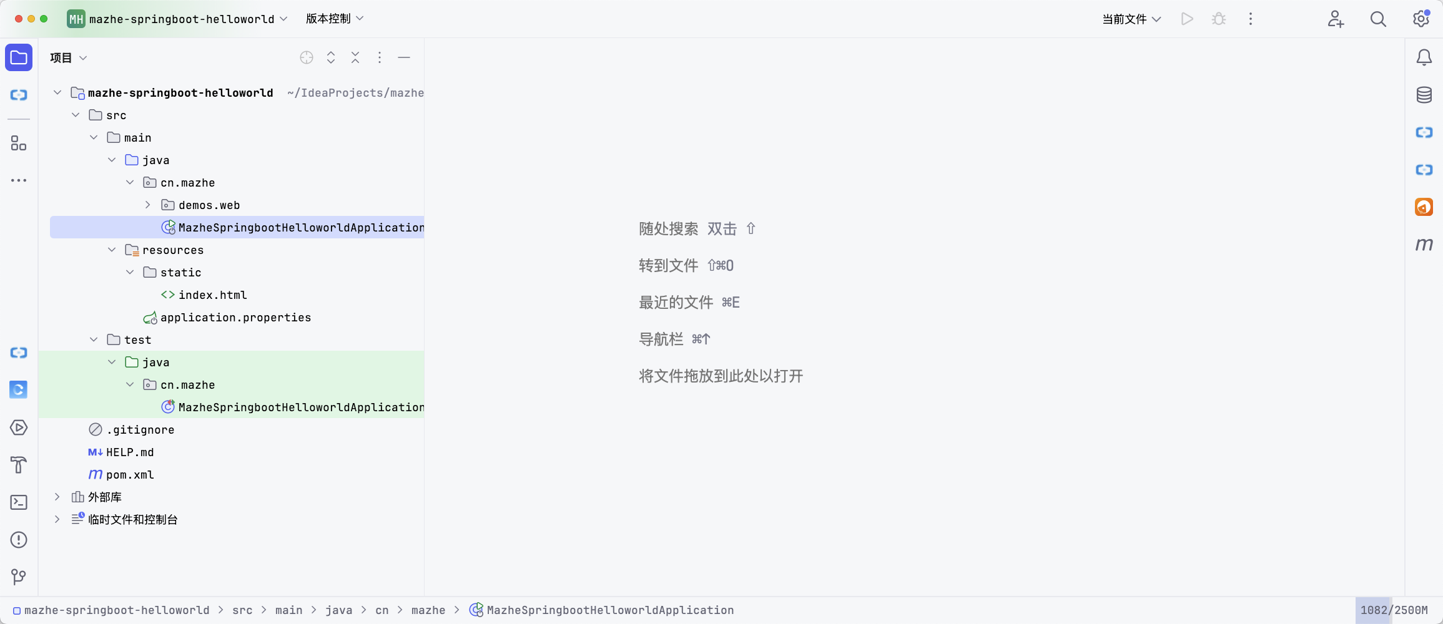
Task: Open the Structure tool window icon in left bar
Action: pyautogui.click(x=19, y=144)
